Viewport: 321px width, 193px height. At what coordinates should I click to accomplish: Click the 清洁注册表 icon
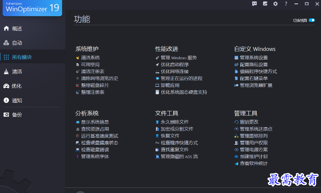click(77, 71)
